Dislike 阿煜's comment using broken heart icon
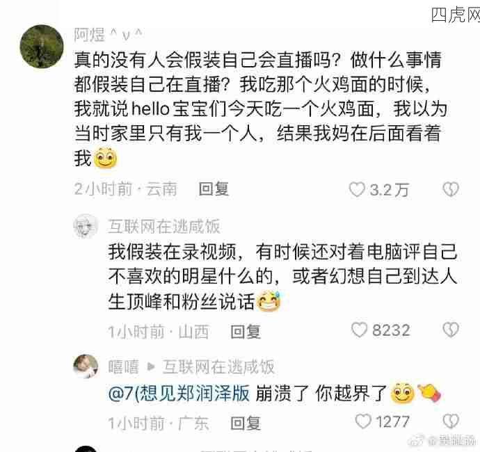The width and height of the screenshot is (480, 452). [451, 189]
